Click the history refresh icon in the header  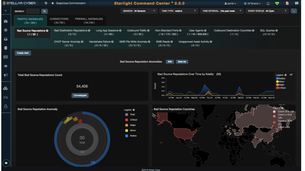coord(46,3)
